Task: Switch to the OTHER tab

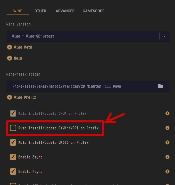Action: (x=40, y=11)
